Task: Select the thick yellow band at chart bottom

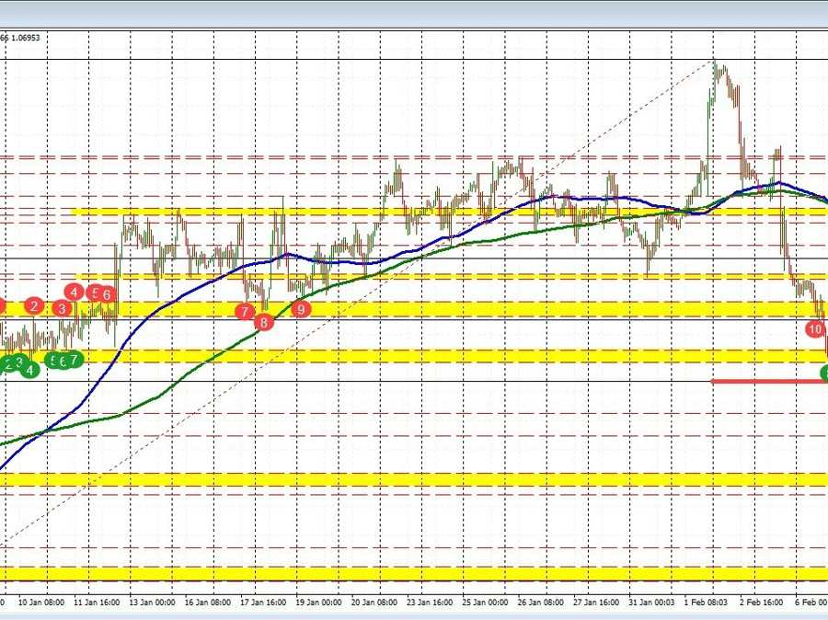Action: point(414,574)
